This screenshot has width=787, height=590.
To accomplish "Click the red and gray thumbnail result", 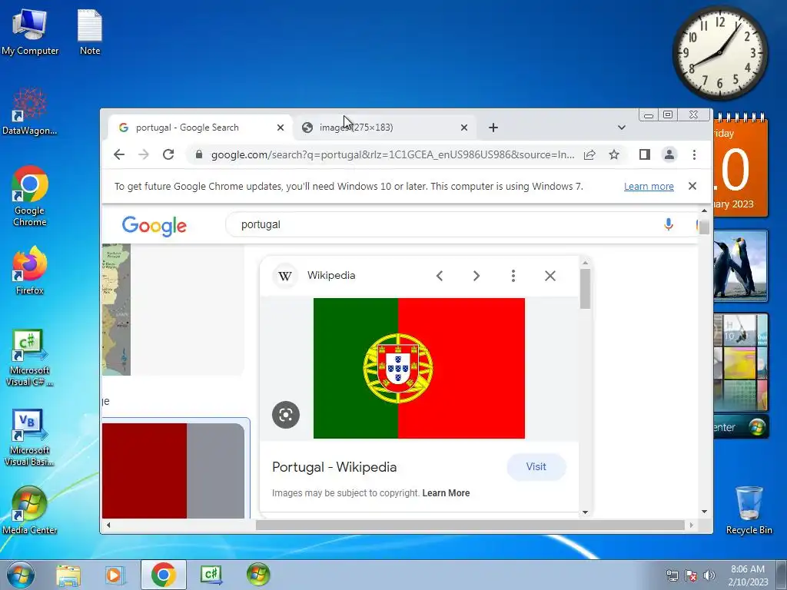I will (173, 471).
